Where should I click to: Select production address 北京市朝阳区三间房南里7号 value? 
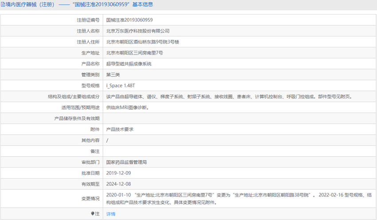134,53
